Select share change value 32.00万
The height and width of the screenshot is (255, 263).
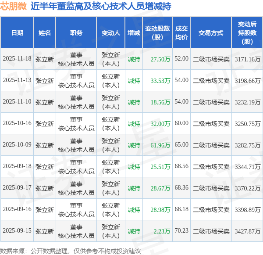tap(160, 124)
